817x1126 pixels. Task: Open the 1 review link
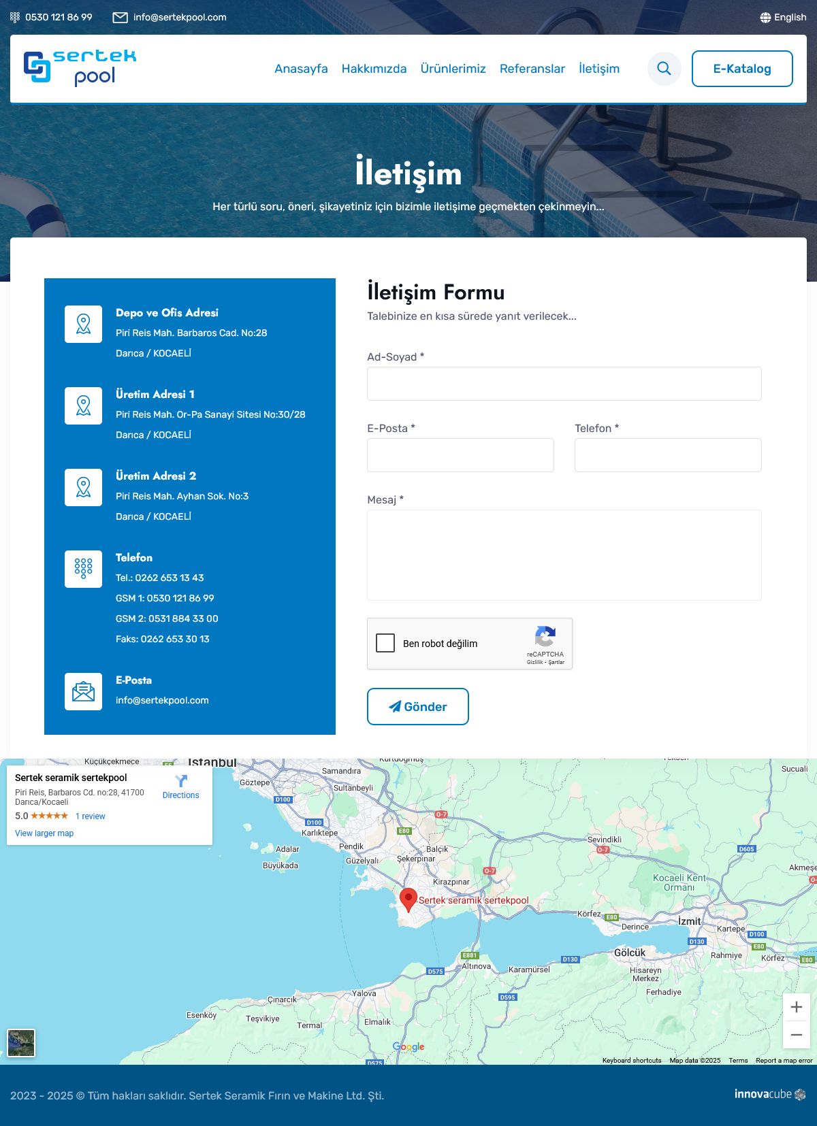tap(91, 816)
